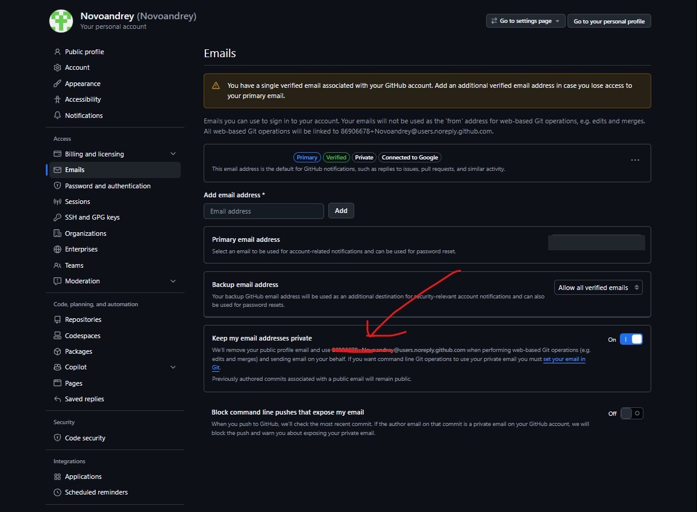This screenshot has height=512, width=697.
Task: Open Accessibility settings
Action: pyautogui.click(x=83, y=99)
